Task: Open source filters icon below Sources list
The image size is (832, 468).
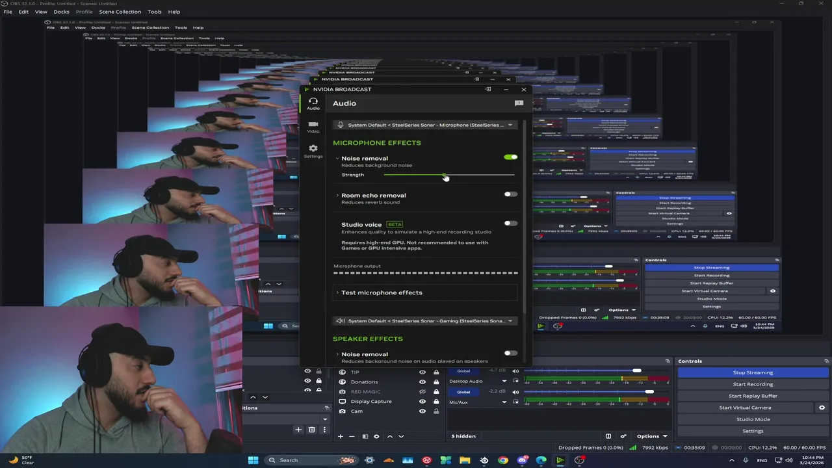Action: (x=365, y=436)
